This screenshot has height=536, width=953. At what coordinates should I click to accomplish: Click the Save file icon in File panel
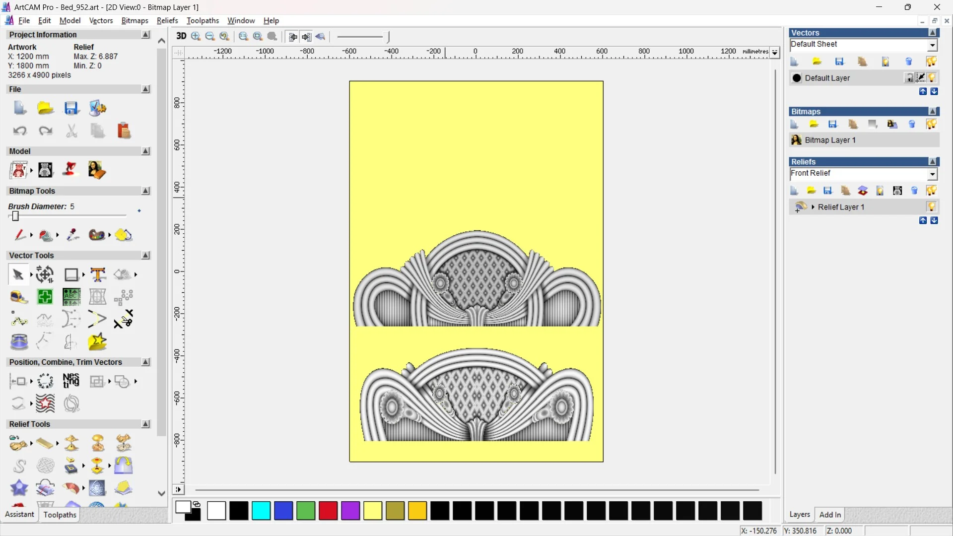pos(71,108)
